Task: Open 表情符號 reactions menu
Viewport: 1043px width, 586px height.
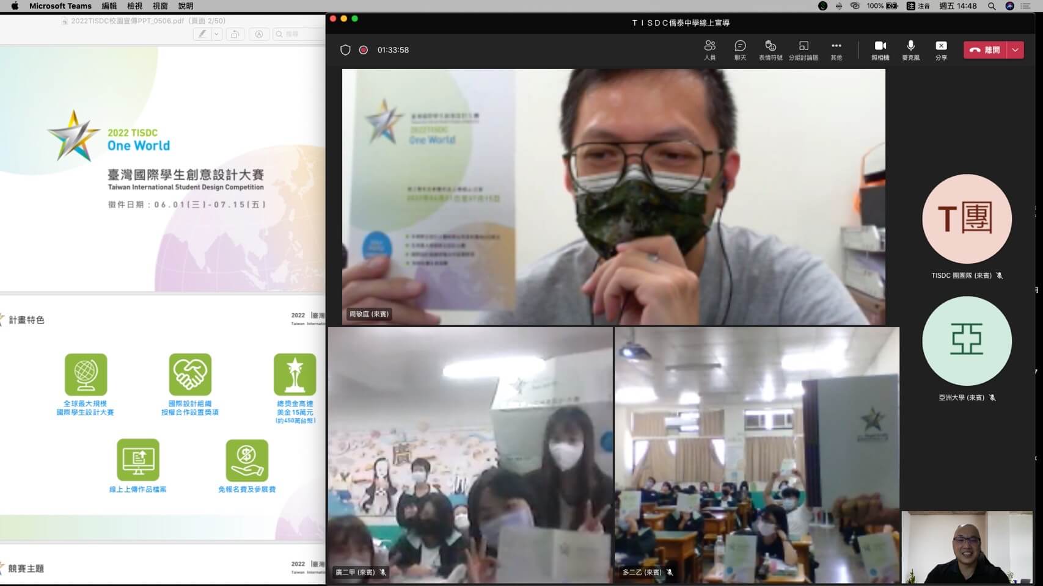Action: [770, 49]
